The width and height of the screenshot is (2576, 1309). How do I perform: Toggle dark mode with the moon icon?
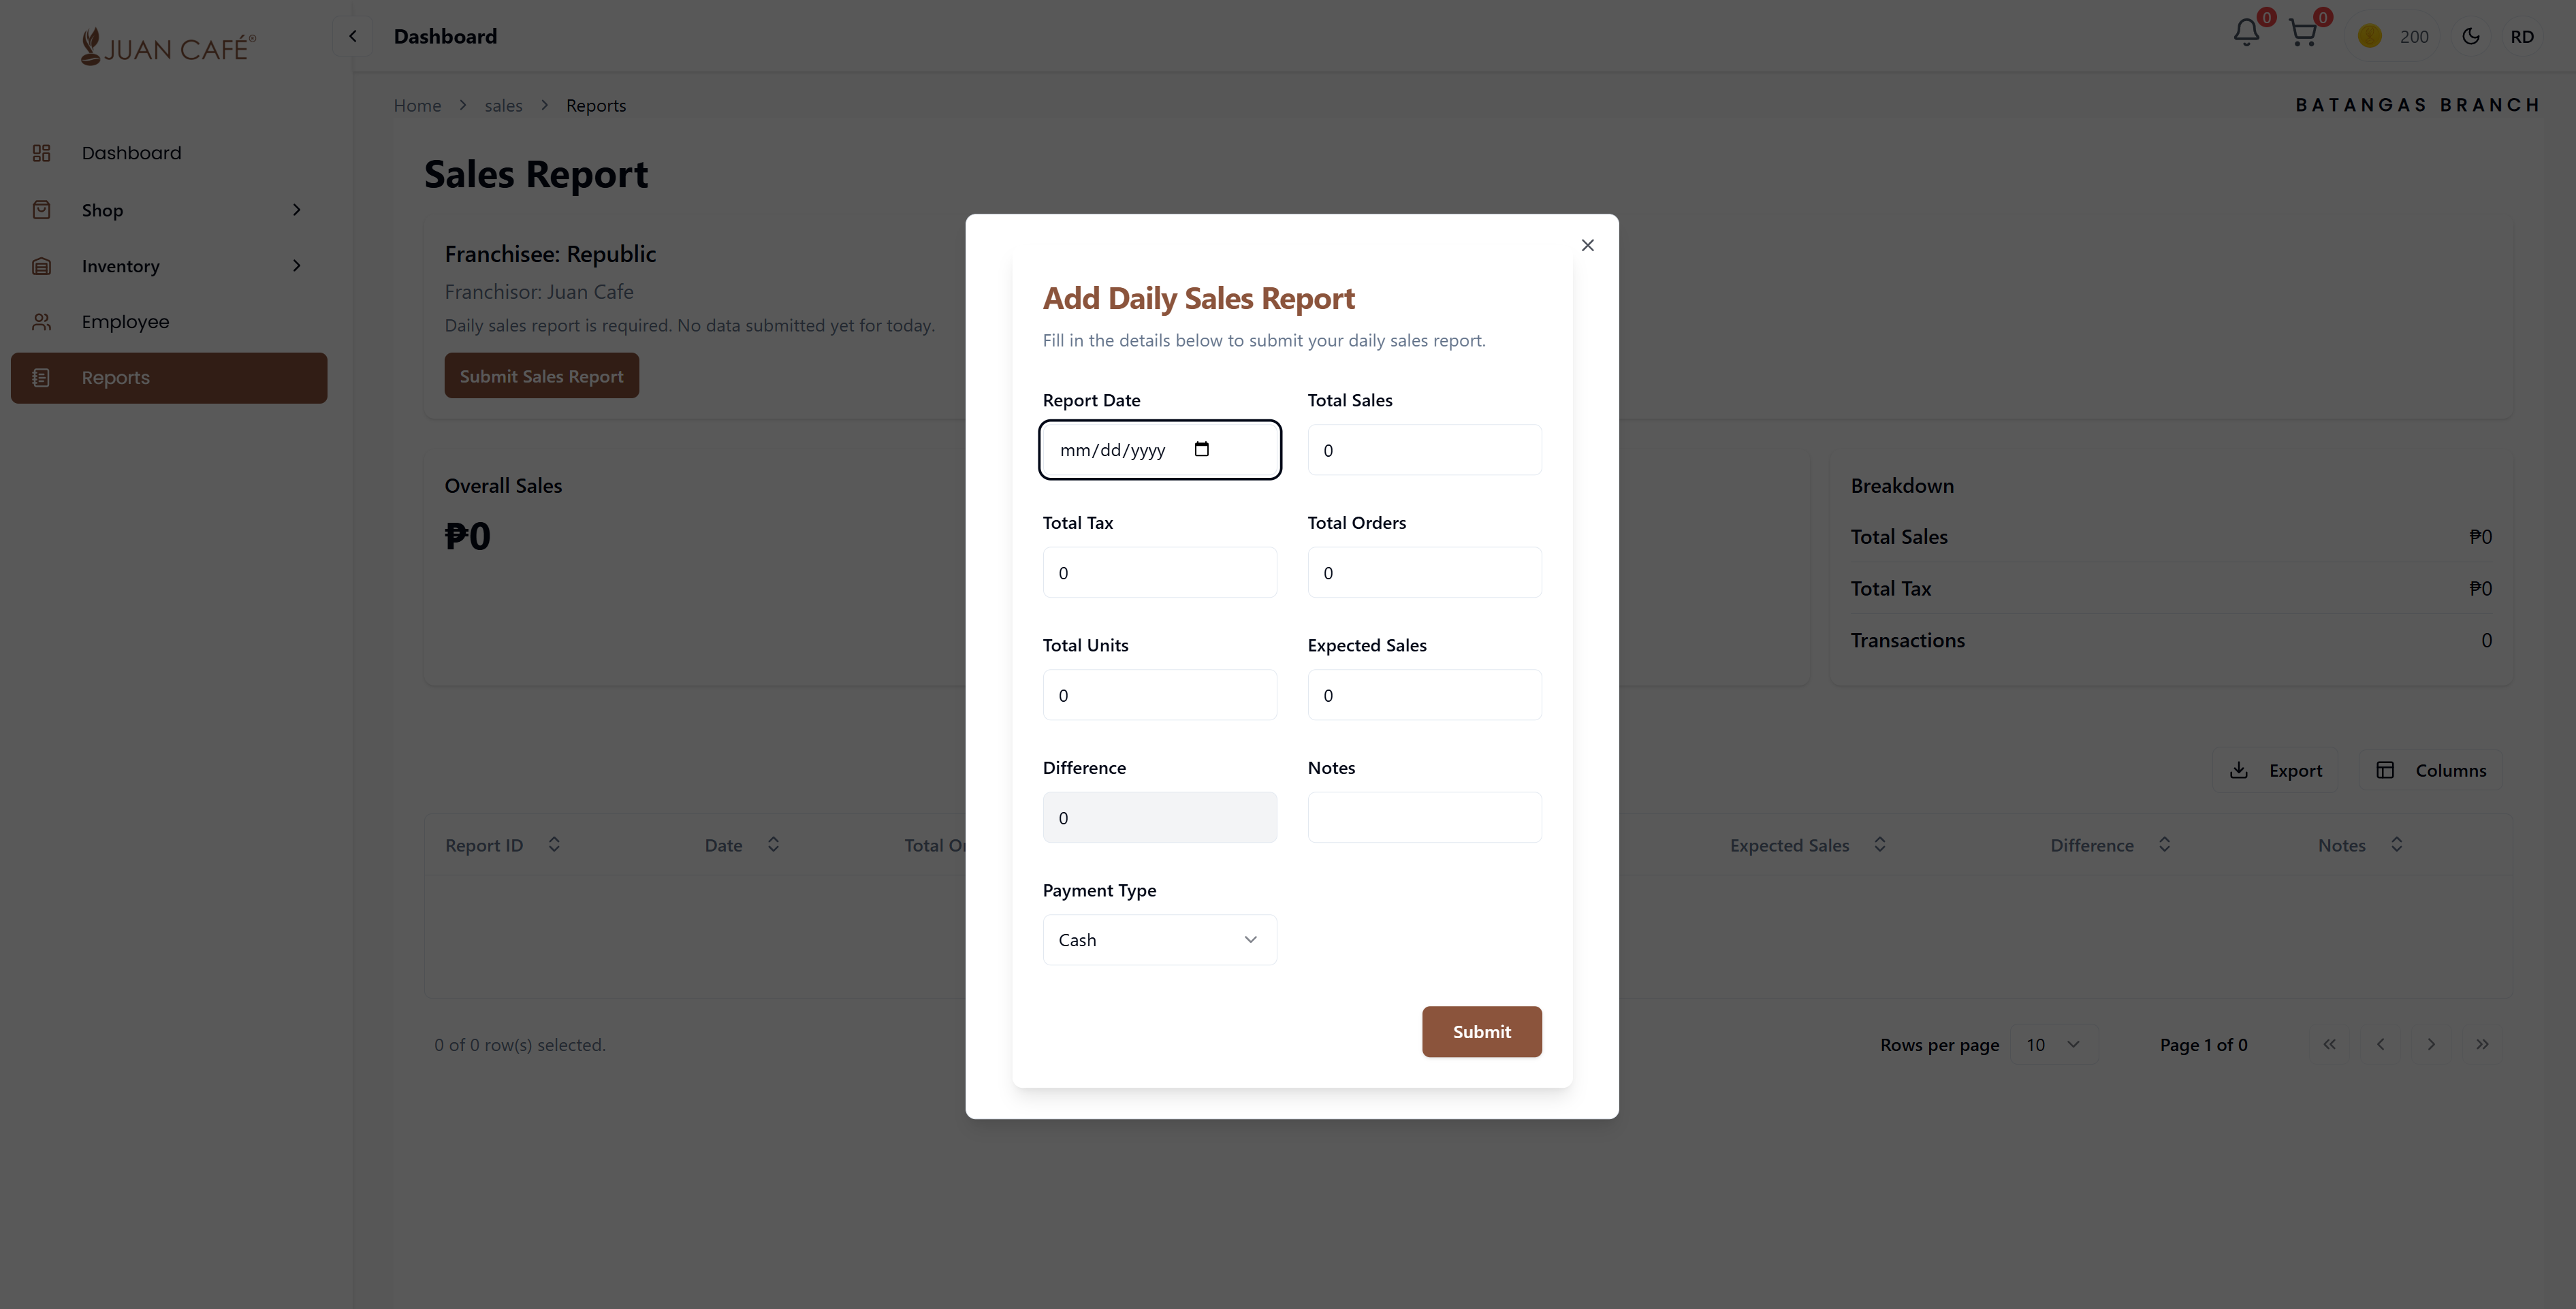coord(2470,35)
